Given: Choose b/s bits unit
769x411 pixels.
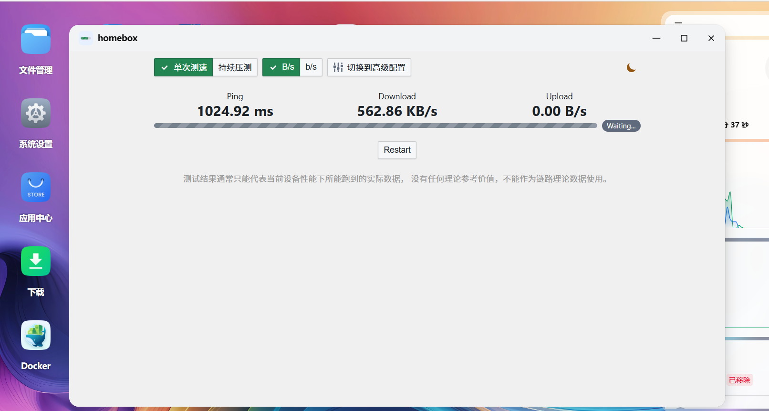Looking at the screenshot, I should pyautogui.click(x=312, y=67).
